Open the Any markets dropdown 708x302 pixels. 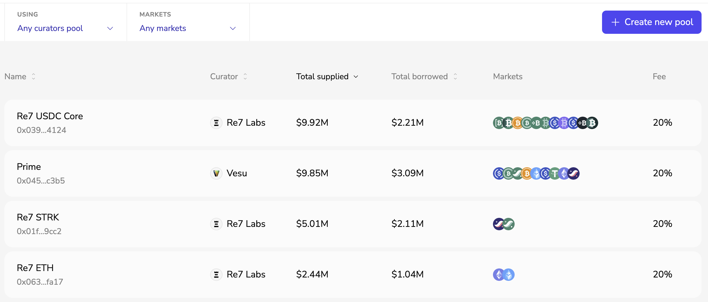(188, 22)
